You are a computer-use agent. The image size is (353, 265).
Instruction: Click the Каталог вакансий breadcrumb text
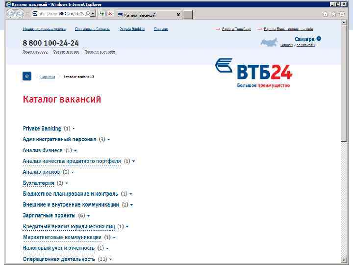[78, 77]
